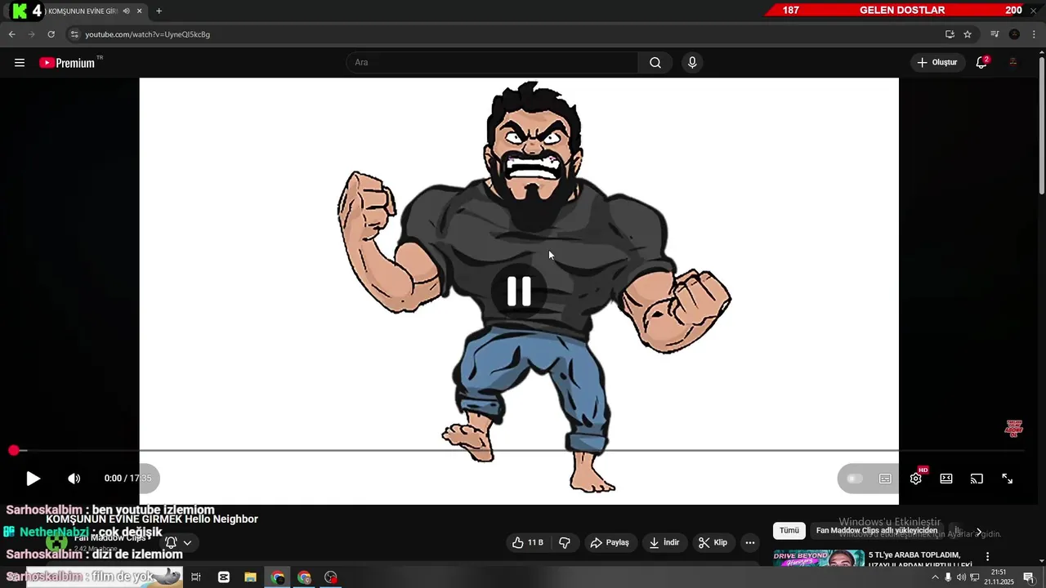Open the notifications bell with 2 alerts
The height and width of the screenshot is (588, 1046).
coord(982,63)
